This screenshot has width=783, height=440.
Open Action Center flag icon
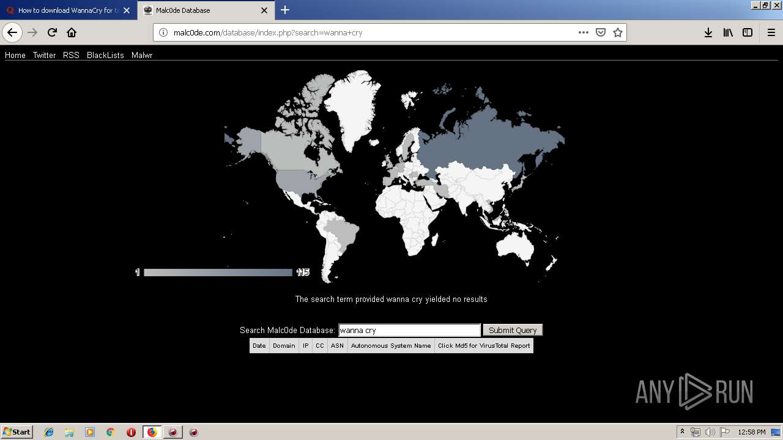[x=724, y=432]
